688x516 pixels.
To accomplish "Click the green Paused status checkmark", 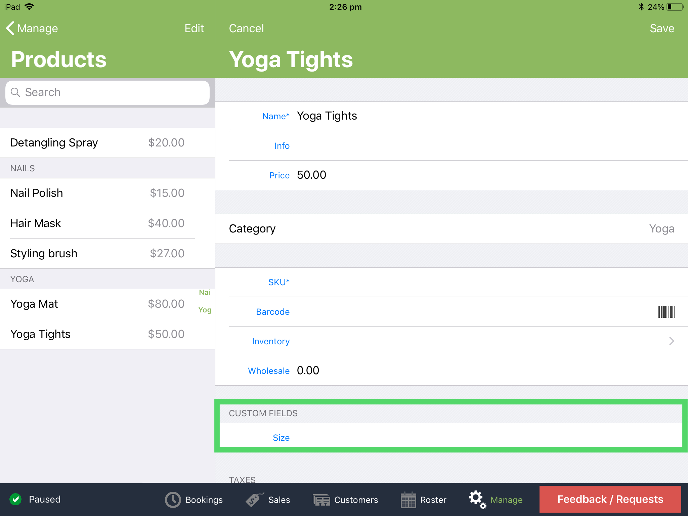I will (x=16, y=500).
